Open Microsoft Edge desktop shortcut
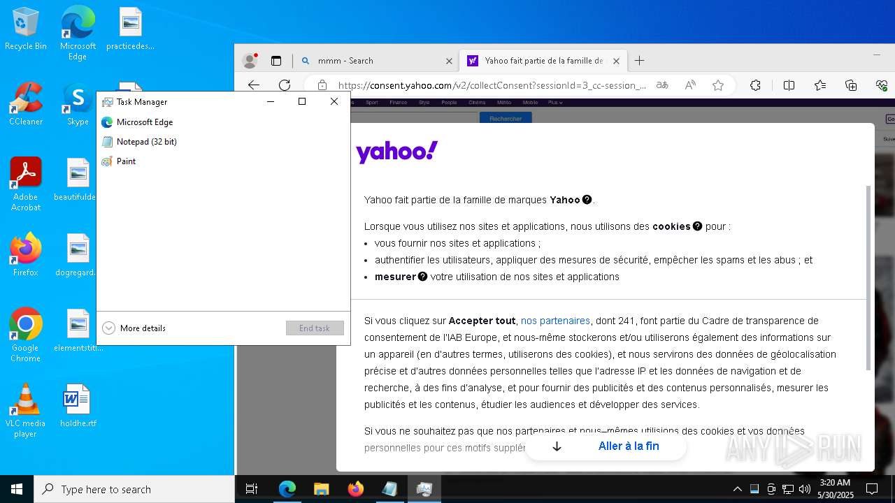 pyautogui.click(x=78, y=33)
